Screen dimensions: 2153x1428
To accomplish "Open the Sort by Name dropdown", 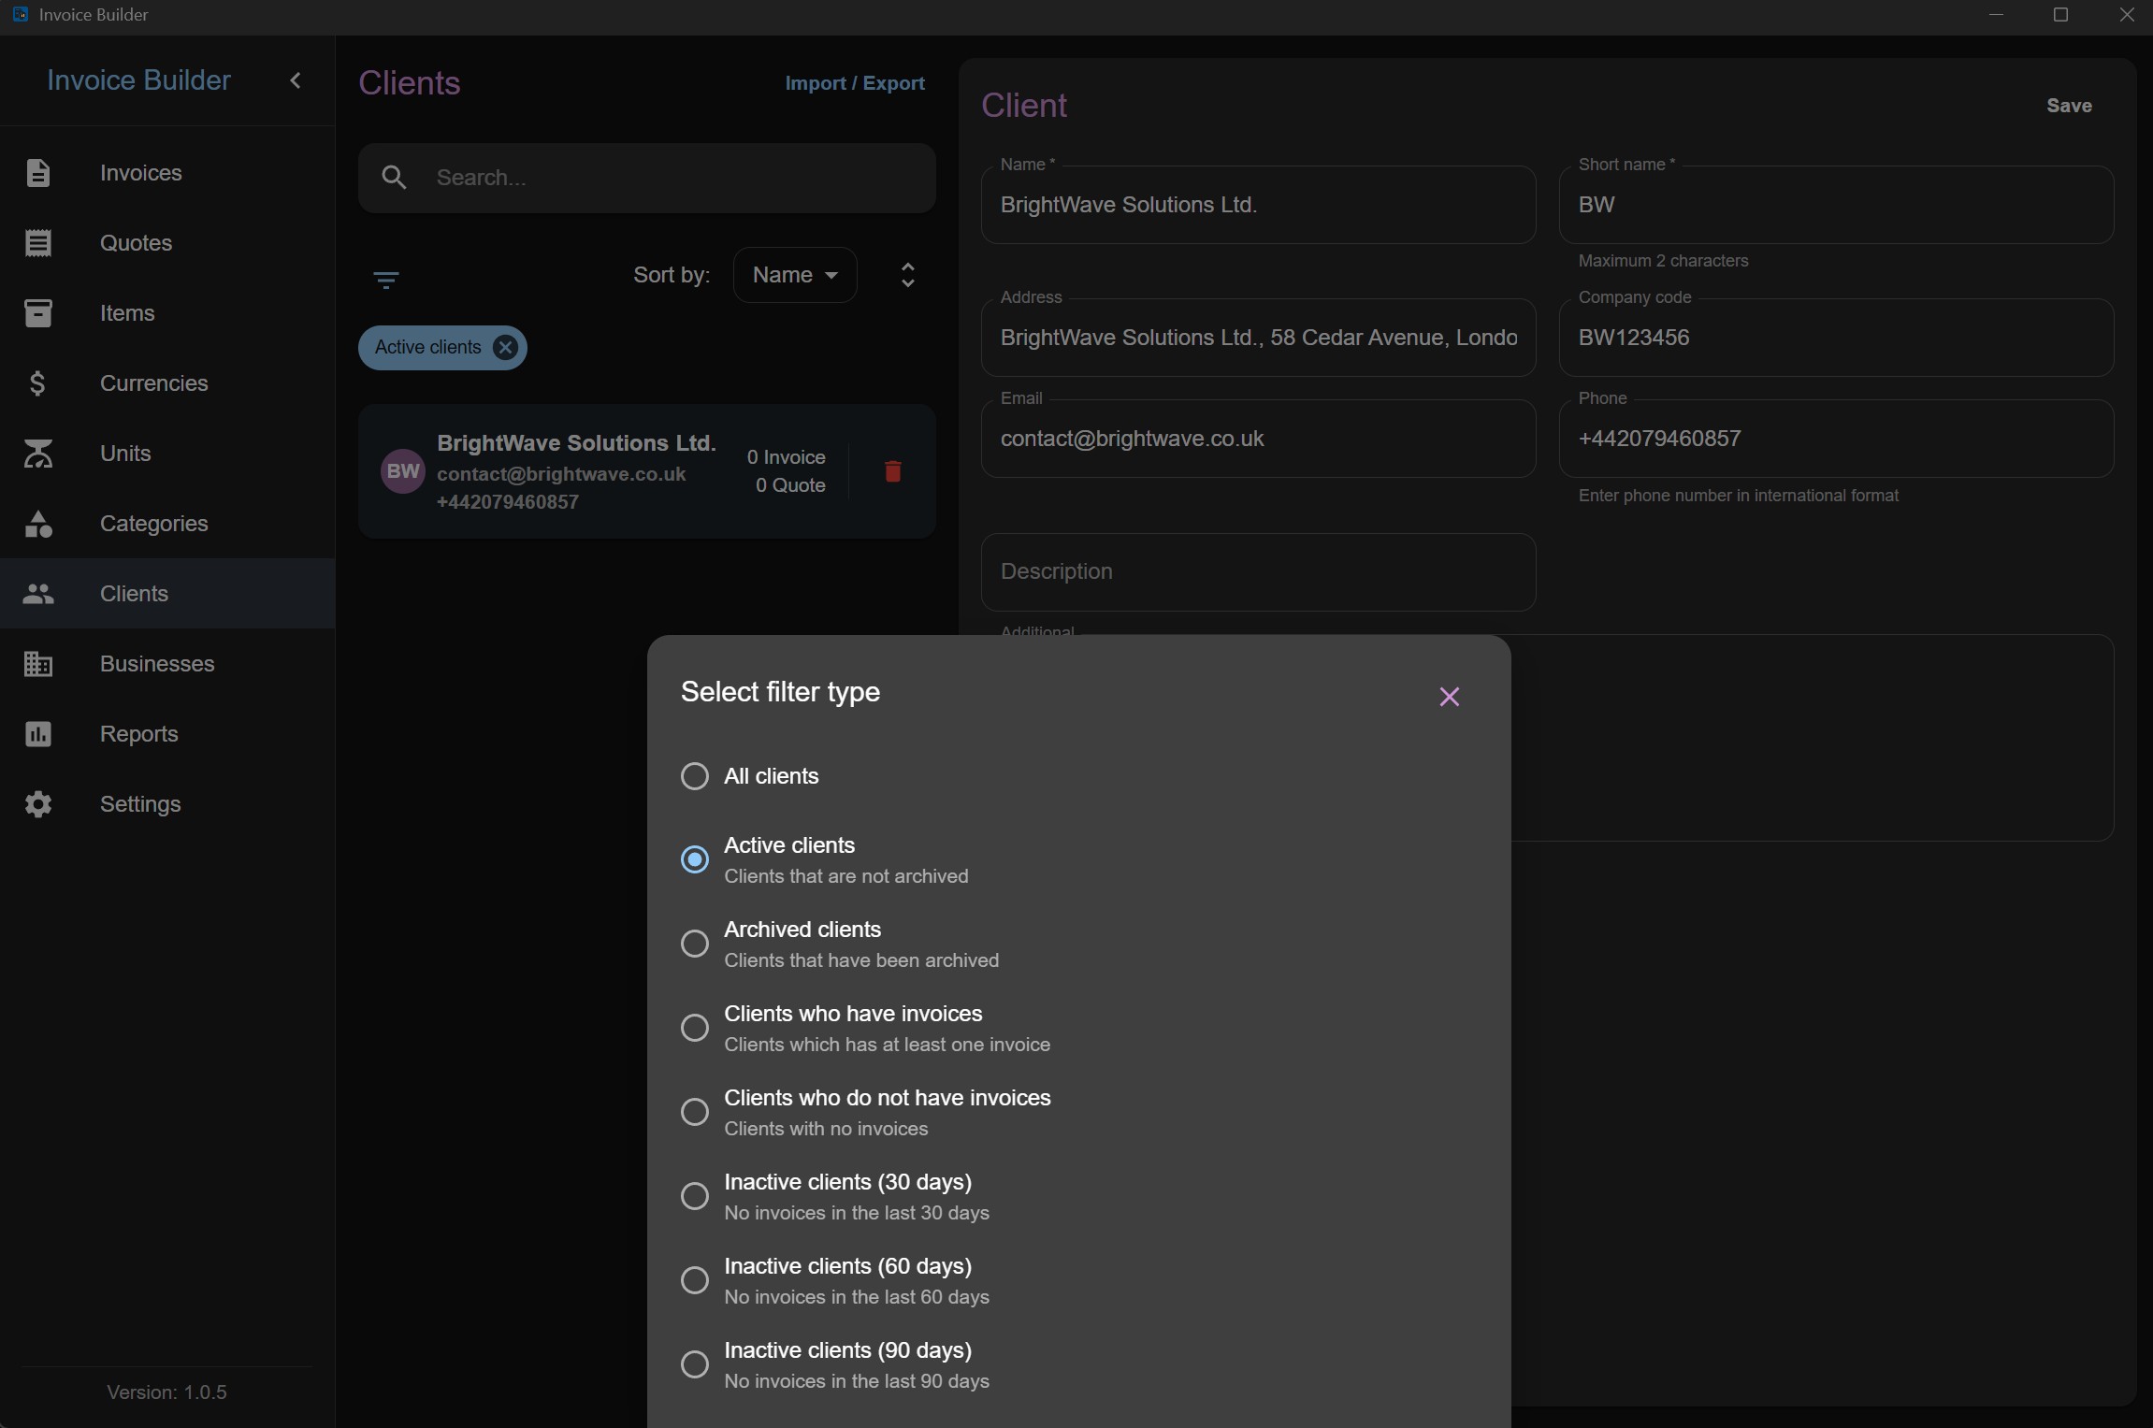I will (795, 275).
